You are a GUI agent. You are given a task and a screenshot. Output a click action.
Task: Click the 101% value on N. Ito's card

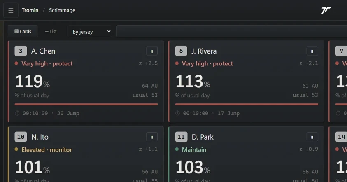(32, 167)
